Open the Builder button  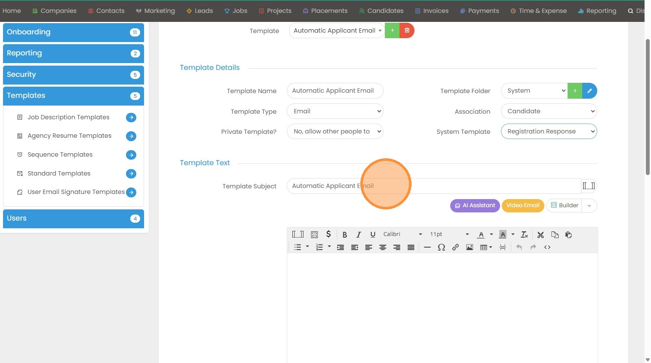(x=564, y=206)
